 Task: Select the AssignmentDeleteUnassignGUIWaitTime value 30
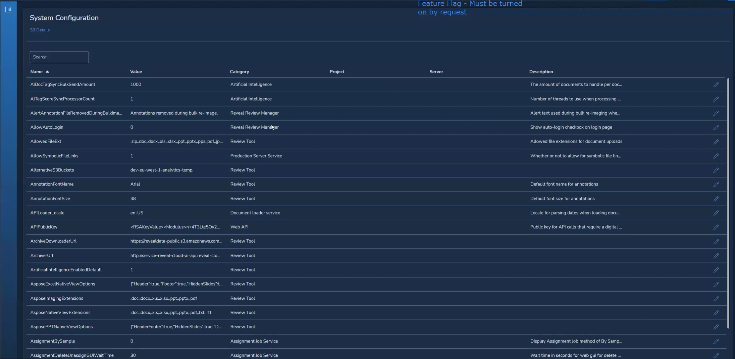point(133,355)
